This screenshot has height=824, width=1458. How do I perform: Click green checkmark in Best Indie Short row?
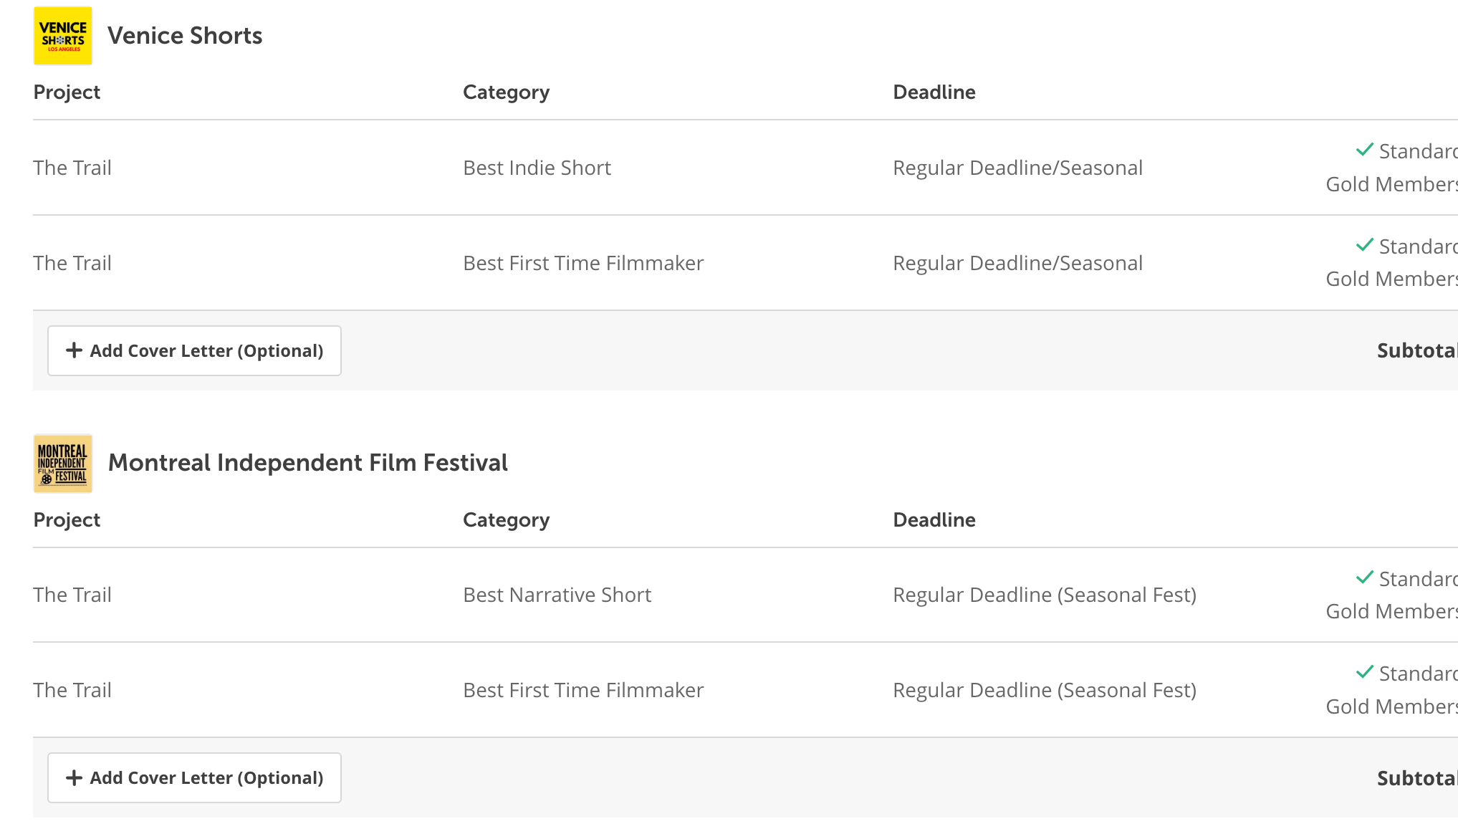[1364, 150]
